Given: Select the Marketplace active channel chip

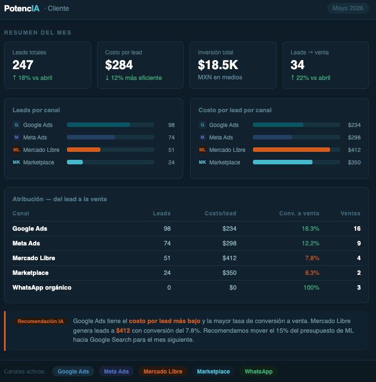Looking at the screenshot, I should point(213,371).
